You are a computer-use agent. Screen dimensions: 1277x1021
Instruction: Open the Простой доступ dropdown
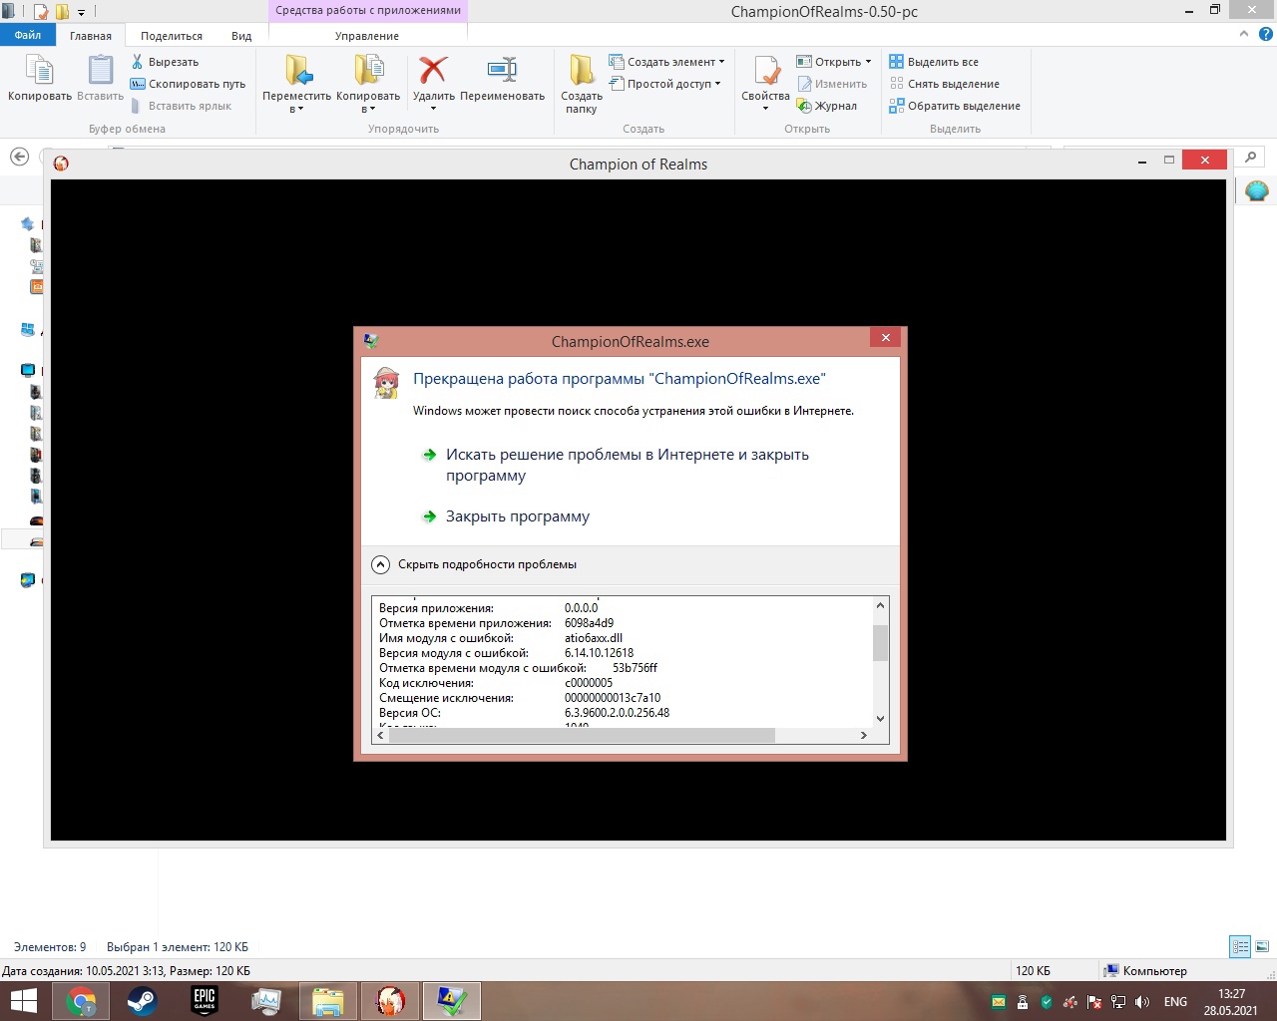pyautogui.click(x=664, y=84)
